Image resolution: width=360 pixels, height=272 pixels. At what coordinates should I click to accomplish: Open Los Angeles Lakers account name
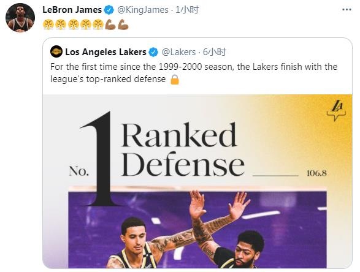pyautogui.click(x=105, y=52)
